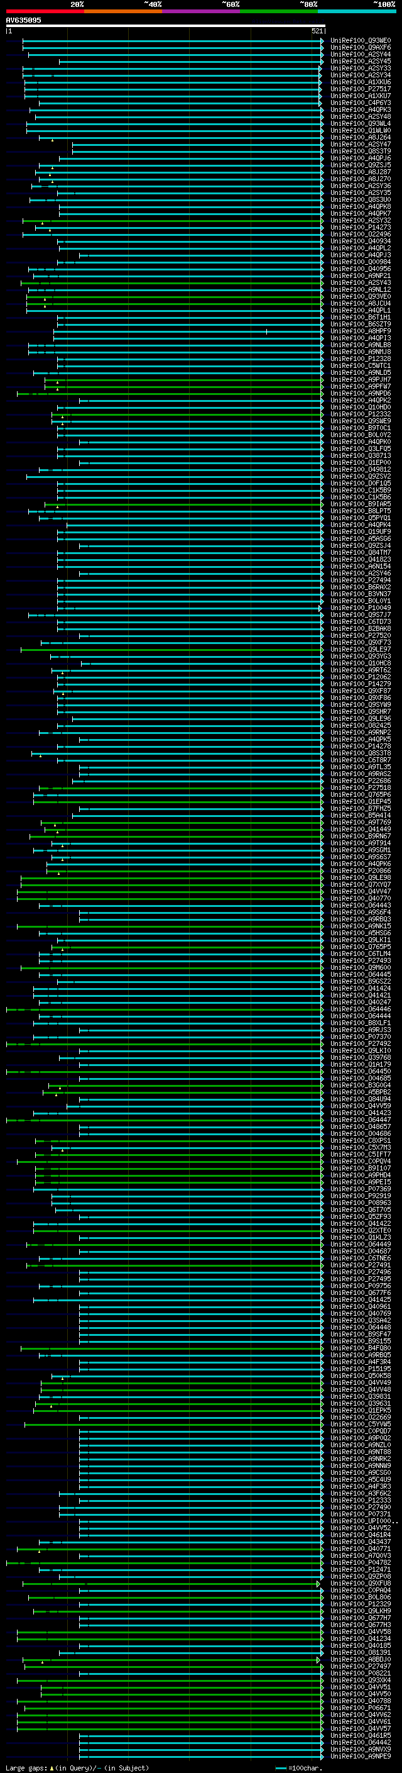The height and width of the screenshot is (1773, 402).
Task: Select hit UniRef100_P27494
Action: click(x=361, y=581)
